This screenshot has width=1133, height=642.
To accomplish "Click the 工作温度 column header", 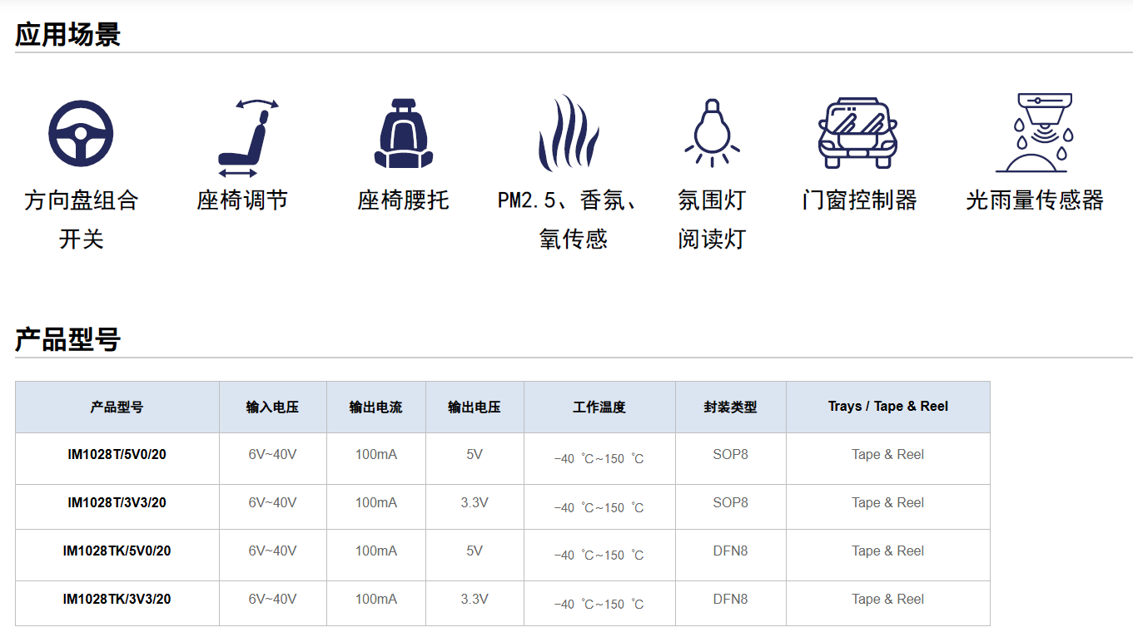I will click(x=599, y=407).
